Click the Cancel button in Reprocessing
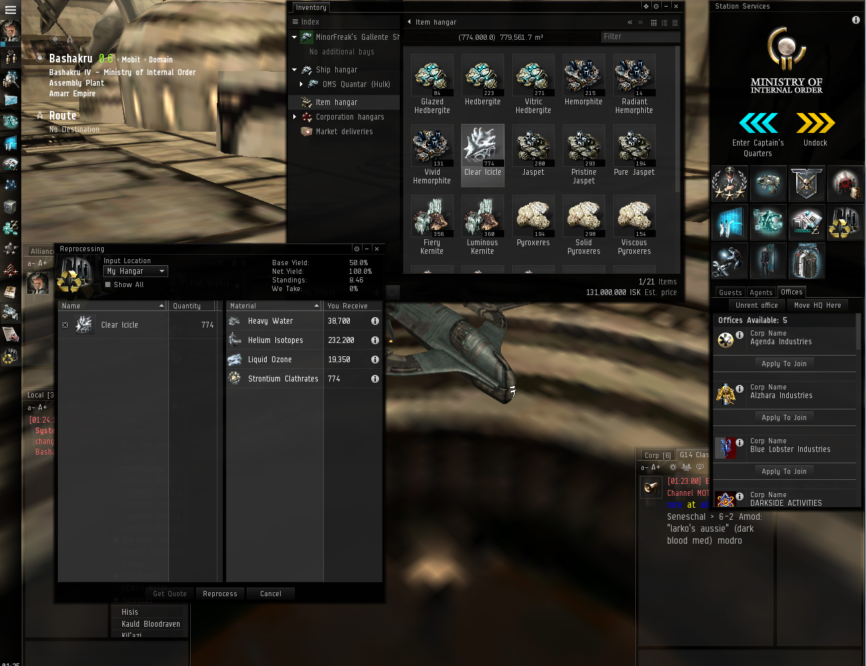Viewport: 866px width, 666px height. [271, 594]
